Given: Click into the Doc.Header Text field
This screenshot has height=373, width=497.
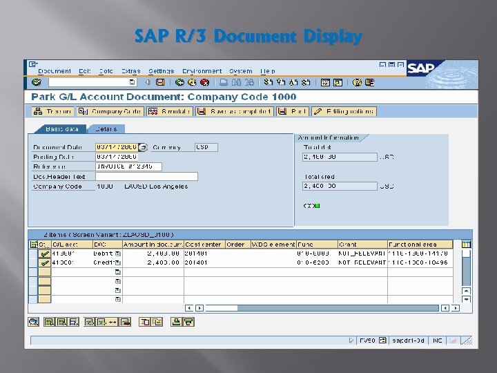Looking at the screenshot, I should (x=147, y=176).
